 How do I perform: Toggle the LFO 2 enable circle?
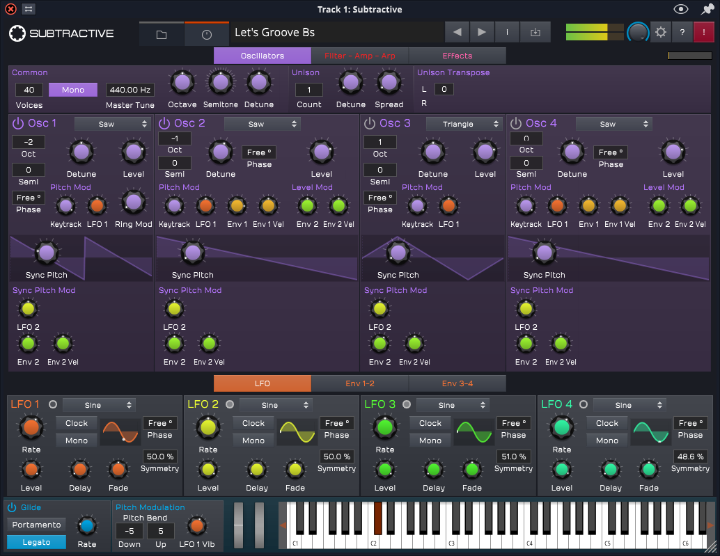[230, 404]
